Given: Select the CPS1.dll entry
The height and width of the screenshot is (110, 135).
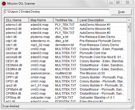Looking at the screenshot, I should point(12,81).
